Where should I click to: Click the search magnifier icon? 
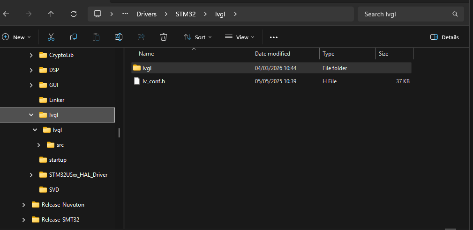point(455,14)
